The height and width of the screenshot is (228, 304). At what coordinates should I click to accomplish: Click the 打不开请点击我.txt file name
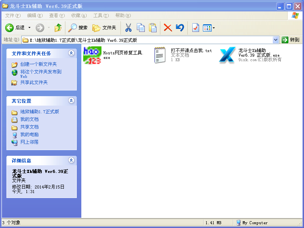click(x=191, y=51)
